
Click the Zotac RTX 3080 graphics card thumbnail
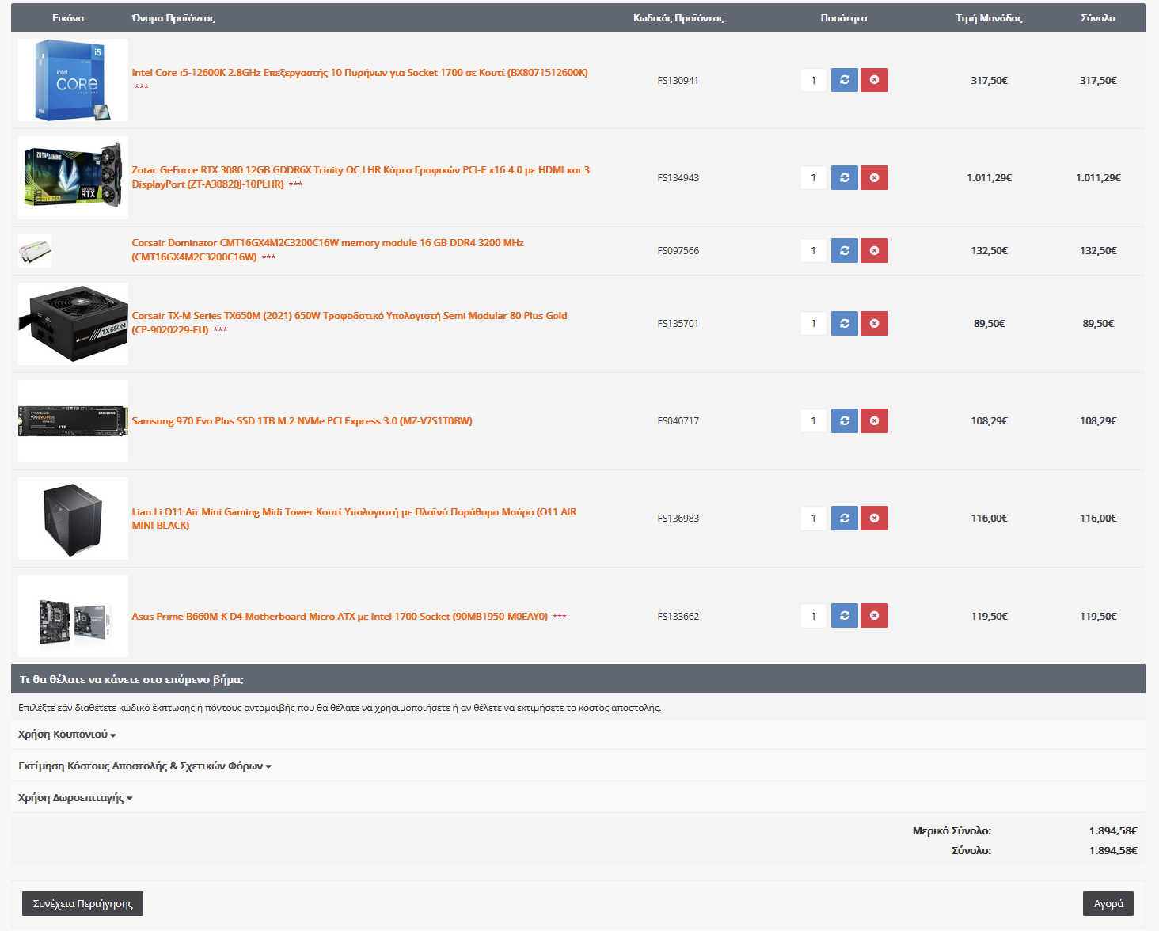(x=73, y=177)
